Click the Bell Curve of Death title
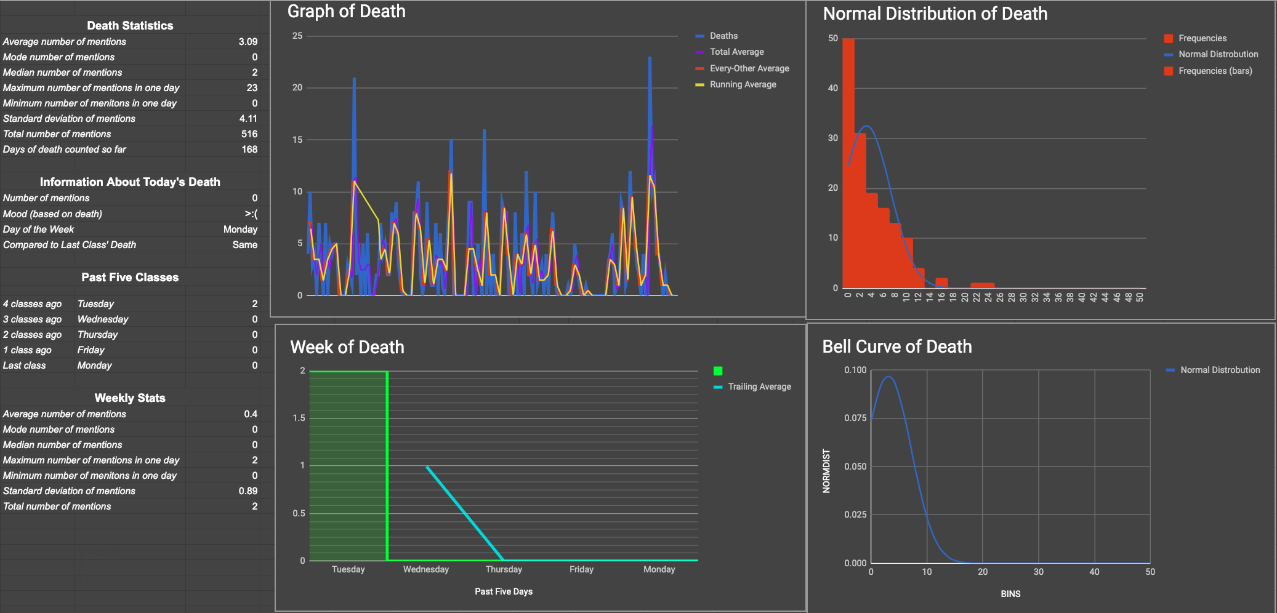The image size is (1277, 613). pyautogui.click(x=896, y=347)
